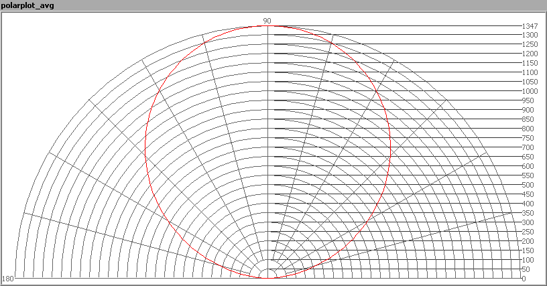Click the 90 degree label at top

[267, 21]
